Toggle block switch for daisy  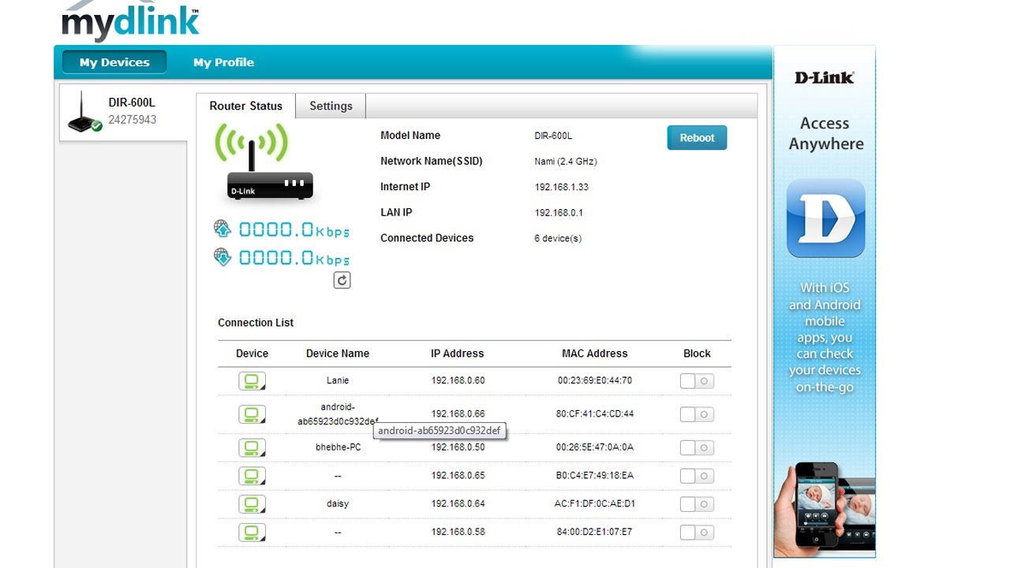(697, 504)
